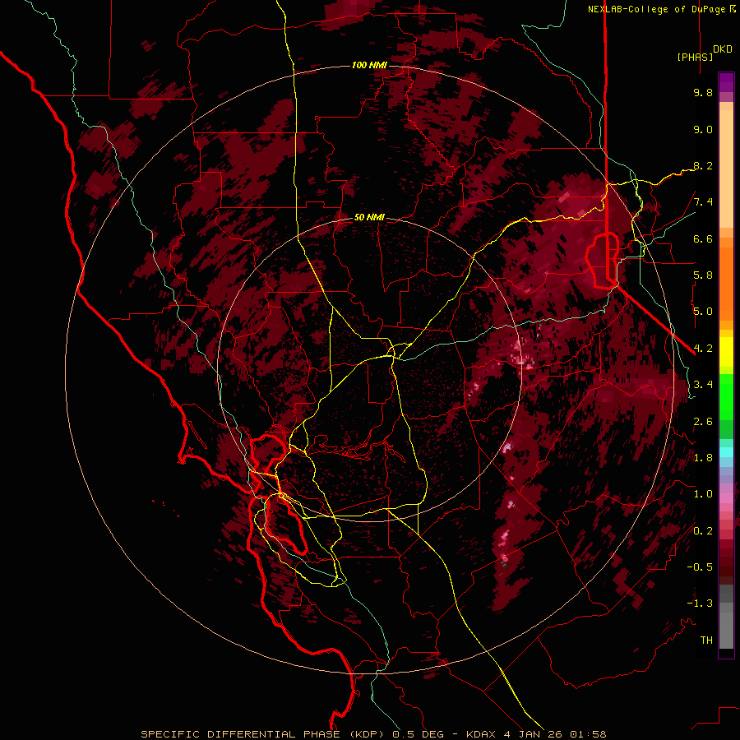This screenshot has height=740, width=740.
Task: Click the DKD label above the color scale
Action: pyautogui.click(x=723, y=49)
